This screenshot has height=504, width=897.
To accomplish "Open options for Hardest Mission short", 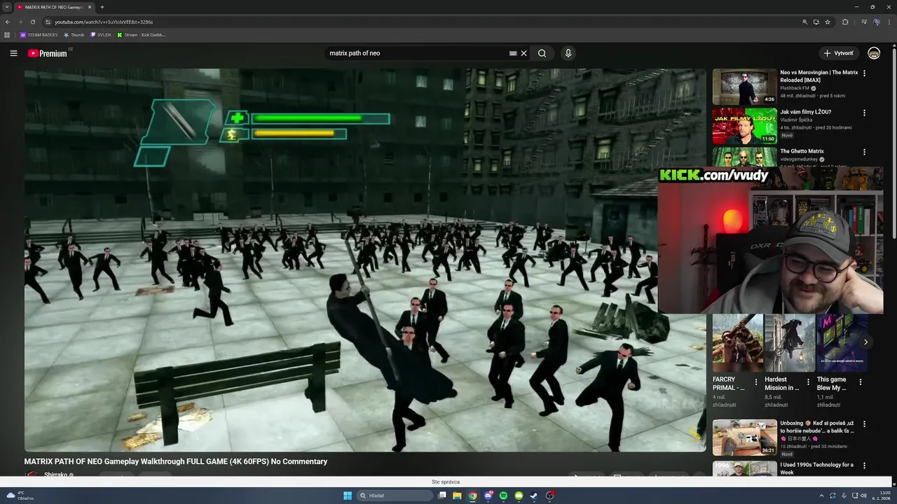I will pyautogui.click(x=808, y=382).
